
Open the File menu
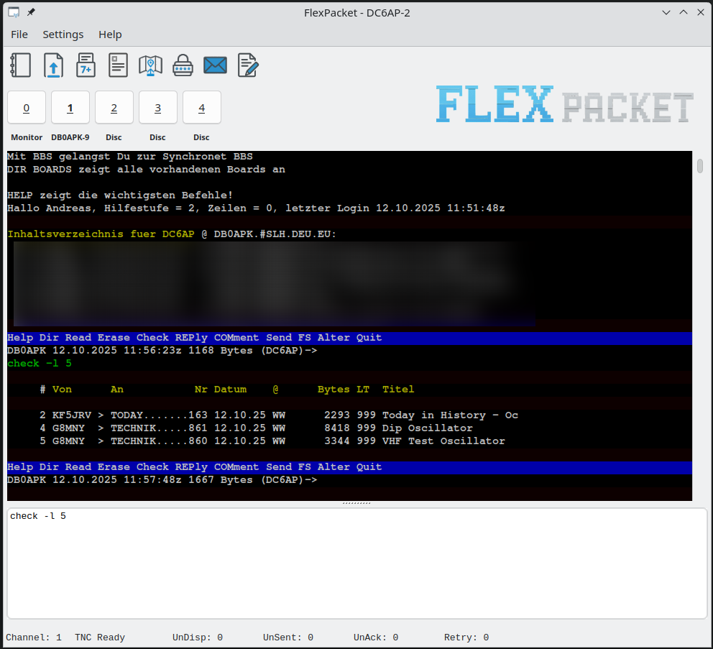pos(19,34)
